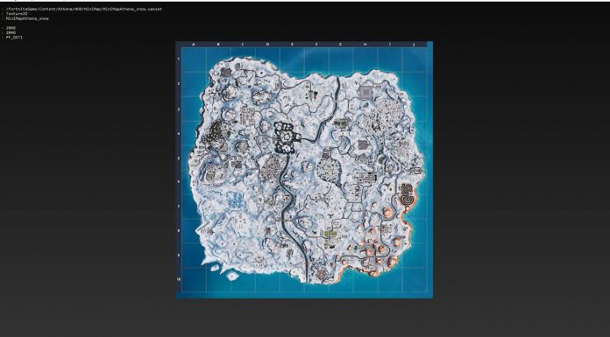Screen dimensions: 610x337
Task: Select the Texture2D type line
Action: pyautogui.click(x=17, y=14)
